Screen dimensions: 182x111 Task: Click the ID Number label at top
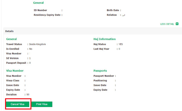pos(40,10)
